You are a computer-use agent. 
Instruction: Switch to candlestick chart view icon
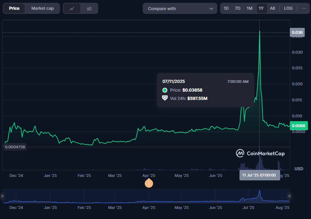[89, 9]
